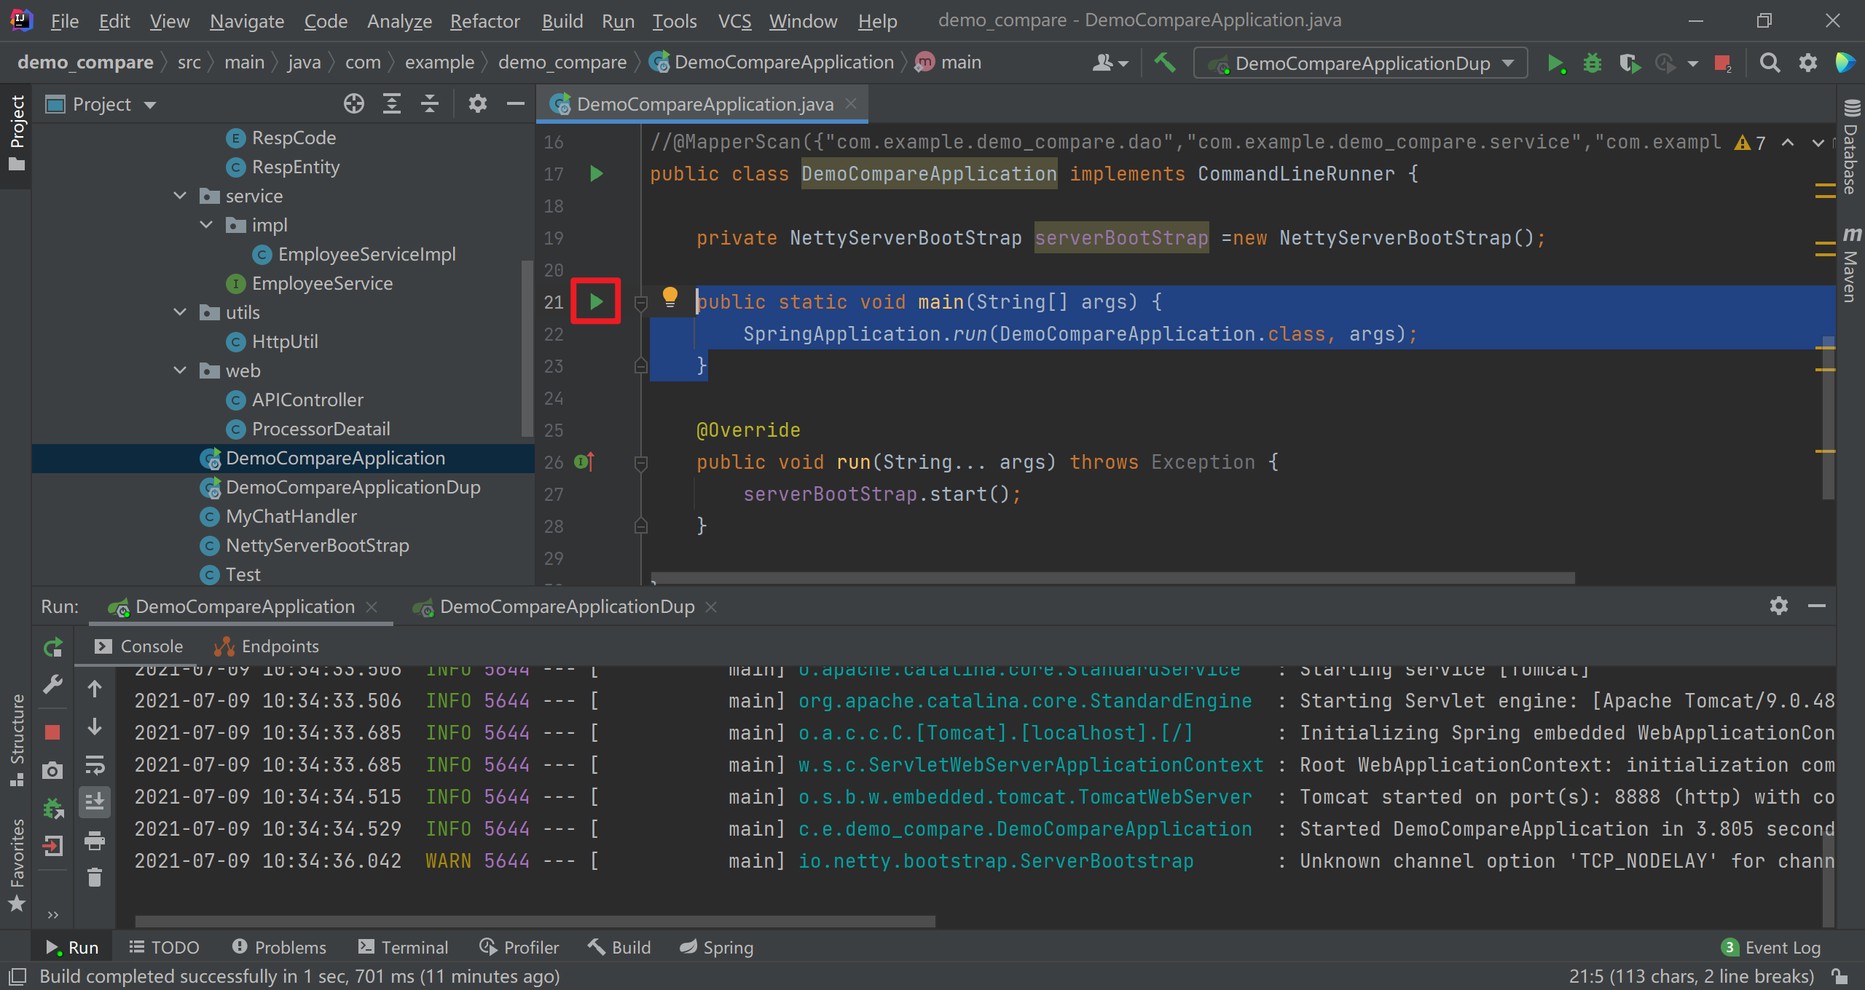Click the run gutter icon beside main method

click(x=596, y=301)
